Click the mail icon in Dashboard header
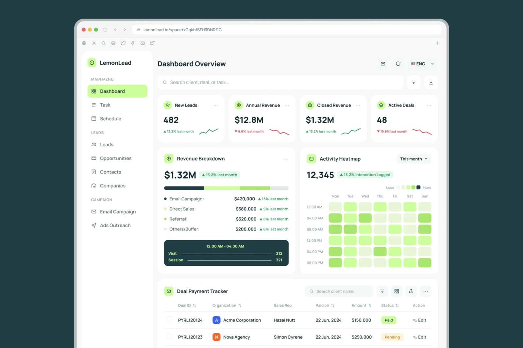The height and width of the screenshot is (348, 523). [383, 64]
